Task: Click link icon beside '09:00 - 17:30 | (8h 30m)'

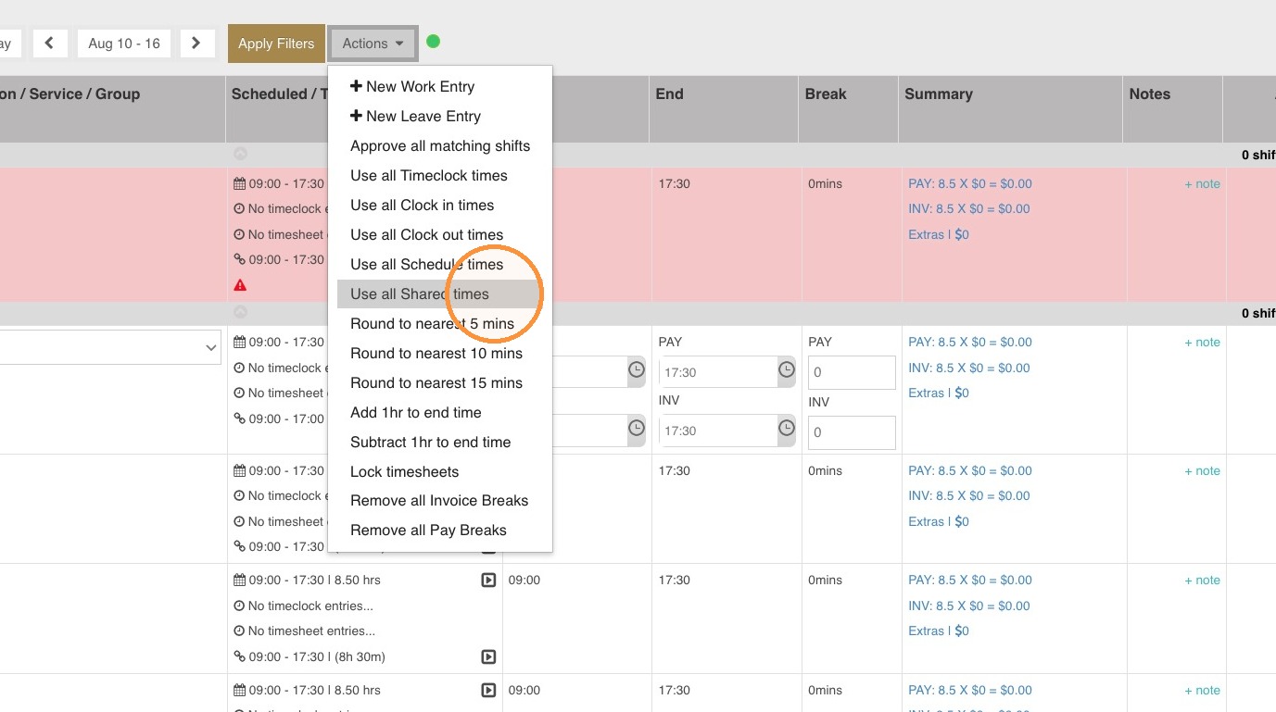Action: pos(239,656)
